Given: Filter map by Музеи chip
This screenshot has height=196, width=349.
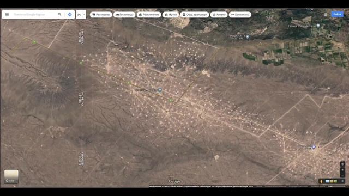Looking at the screenshot, I should point(171,15).
